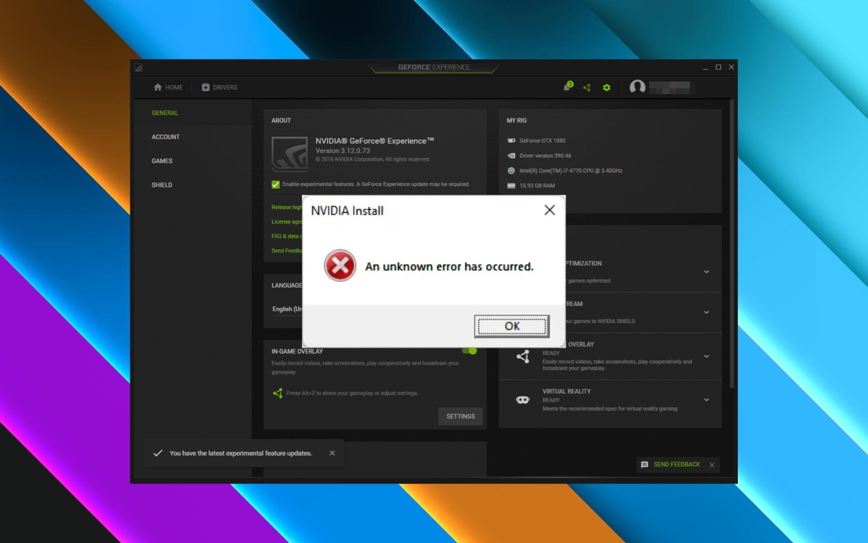This screenshot has width=868, height=543.
Task: Expand the Gamestream feature row
Action: 706,312
